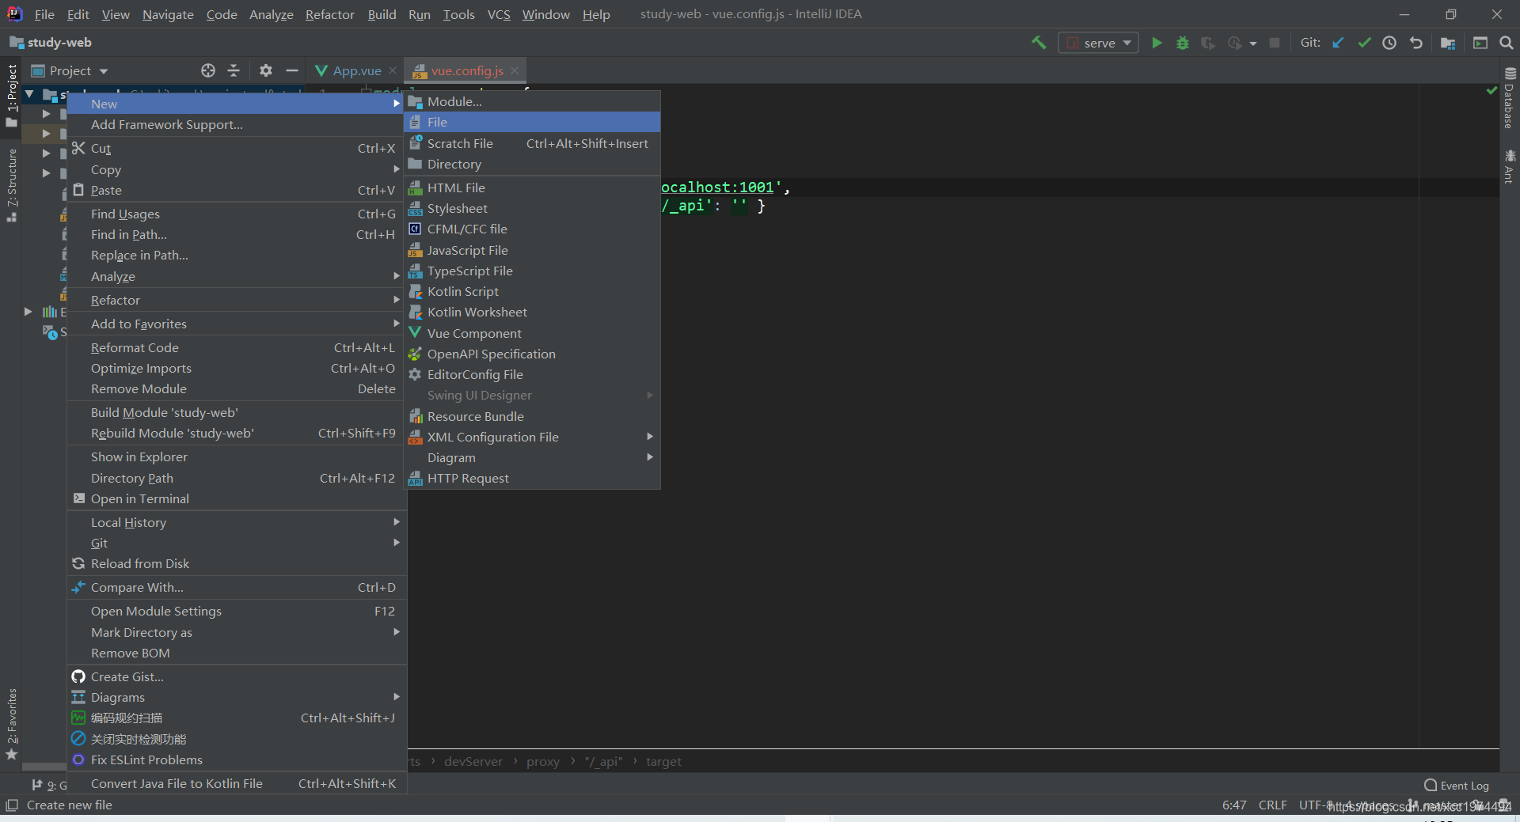Click Reformat Code entry
Image resolution: width=1520 pixels, height=822 pixels.
[x=237, y=347]
